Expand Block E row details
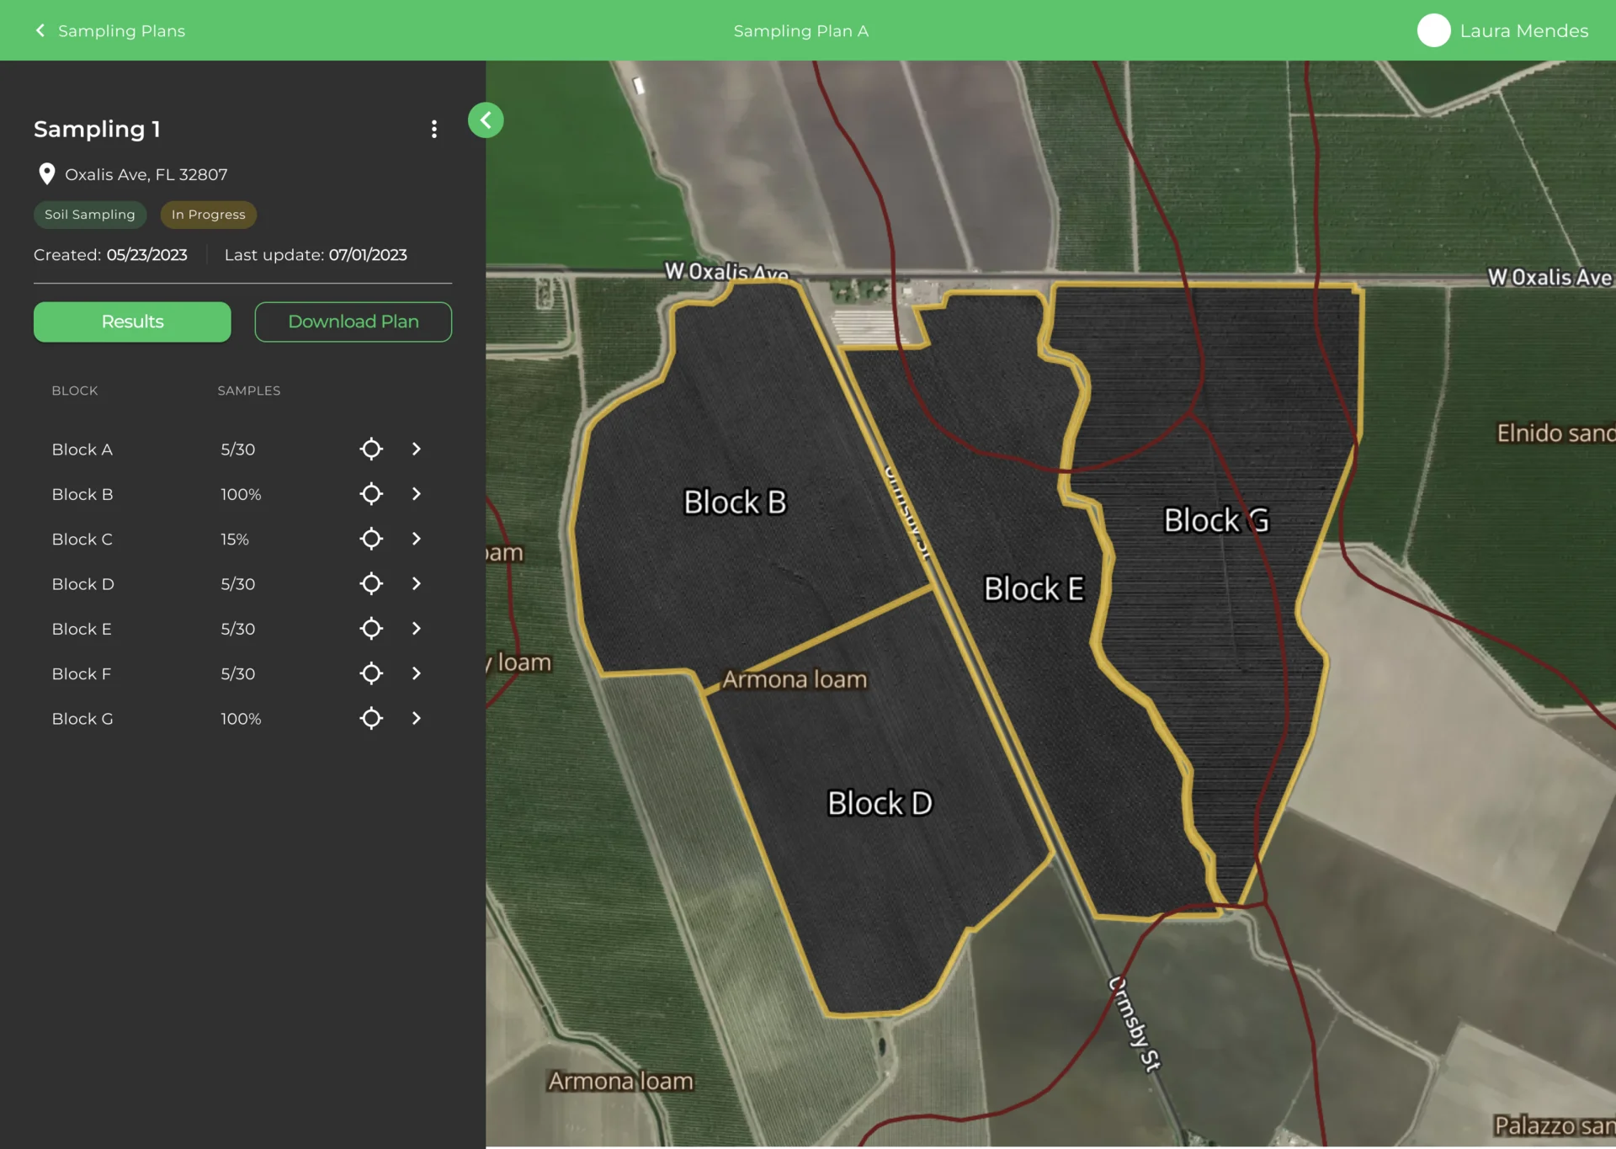 [x=417, y=629]
